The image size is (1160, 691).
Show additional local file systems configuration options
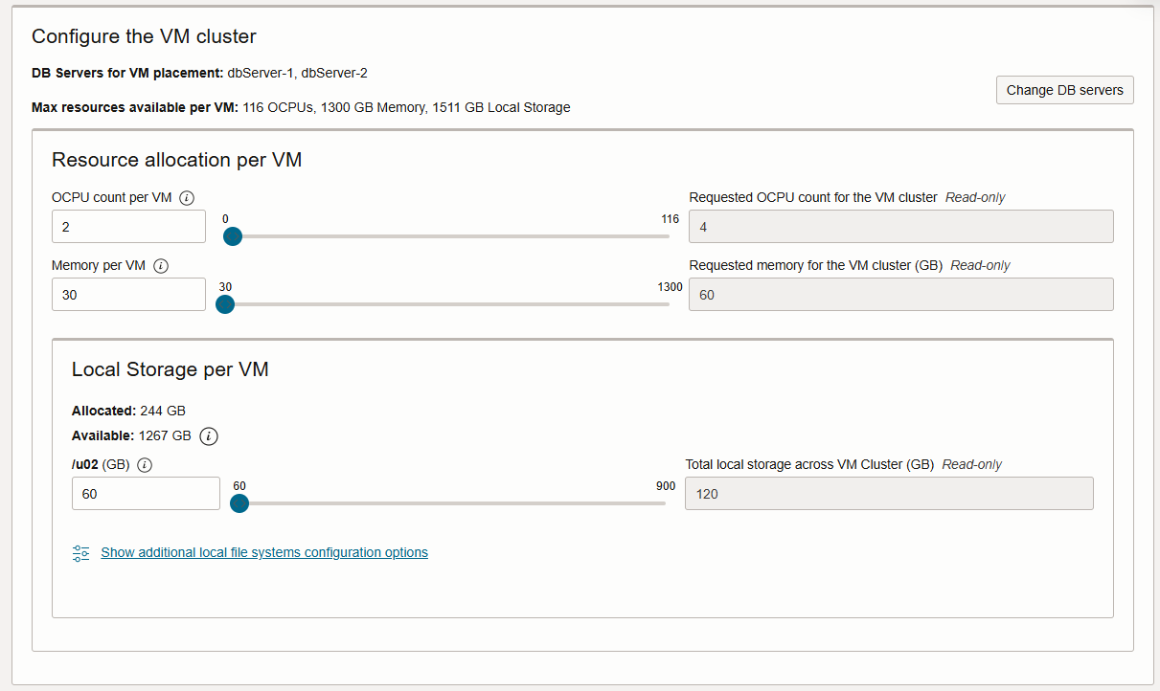(x=264, y=552)
